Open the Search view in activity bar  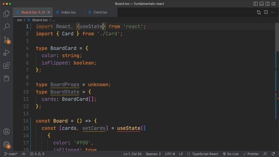[x=7, y=27]
